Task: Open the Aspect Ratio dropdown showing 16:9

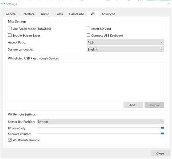Action: point(125,42)
